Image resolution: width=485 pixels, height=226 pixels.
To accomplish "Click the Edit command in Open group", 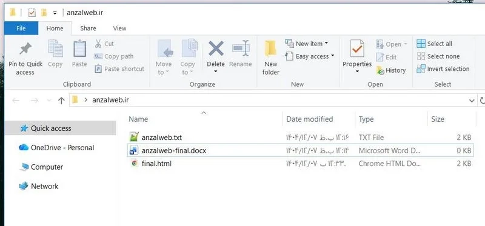I will 386,57.
